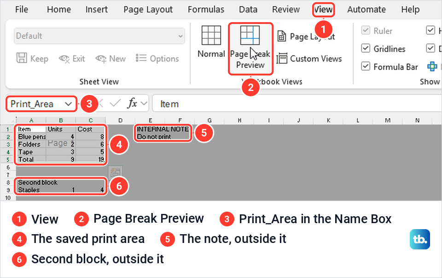Toggle the Gridlines checkbox
Screen dimensions: 442x278
[366, 48]
